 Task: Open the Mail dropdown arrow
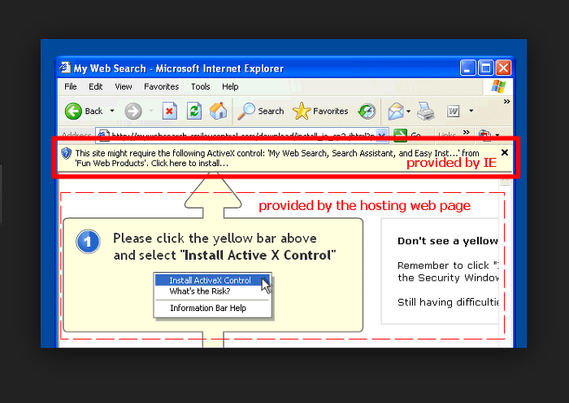click(409, 111)
